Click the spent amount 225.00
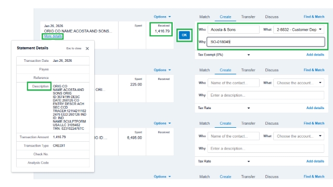This screenshot has width=333, height=187. click(136, 84)
